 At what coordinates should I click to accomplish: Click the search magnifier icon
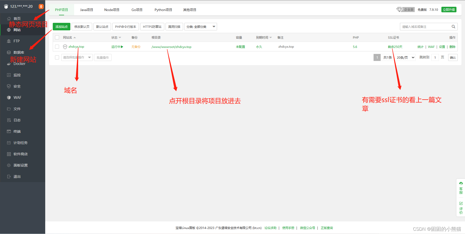point(453,27)
